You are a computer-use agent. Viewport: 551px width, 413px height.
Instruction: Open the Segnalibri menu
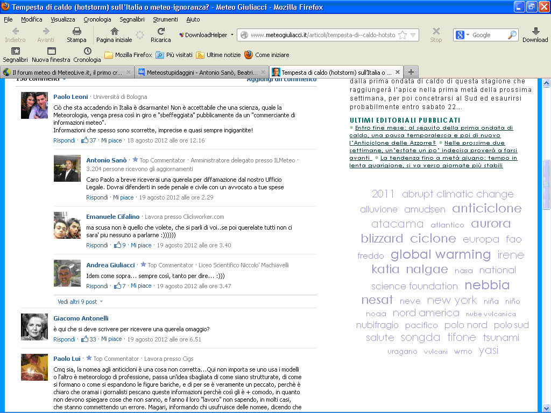pos(132,19)
